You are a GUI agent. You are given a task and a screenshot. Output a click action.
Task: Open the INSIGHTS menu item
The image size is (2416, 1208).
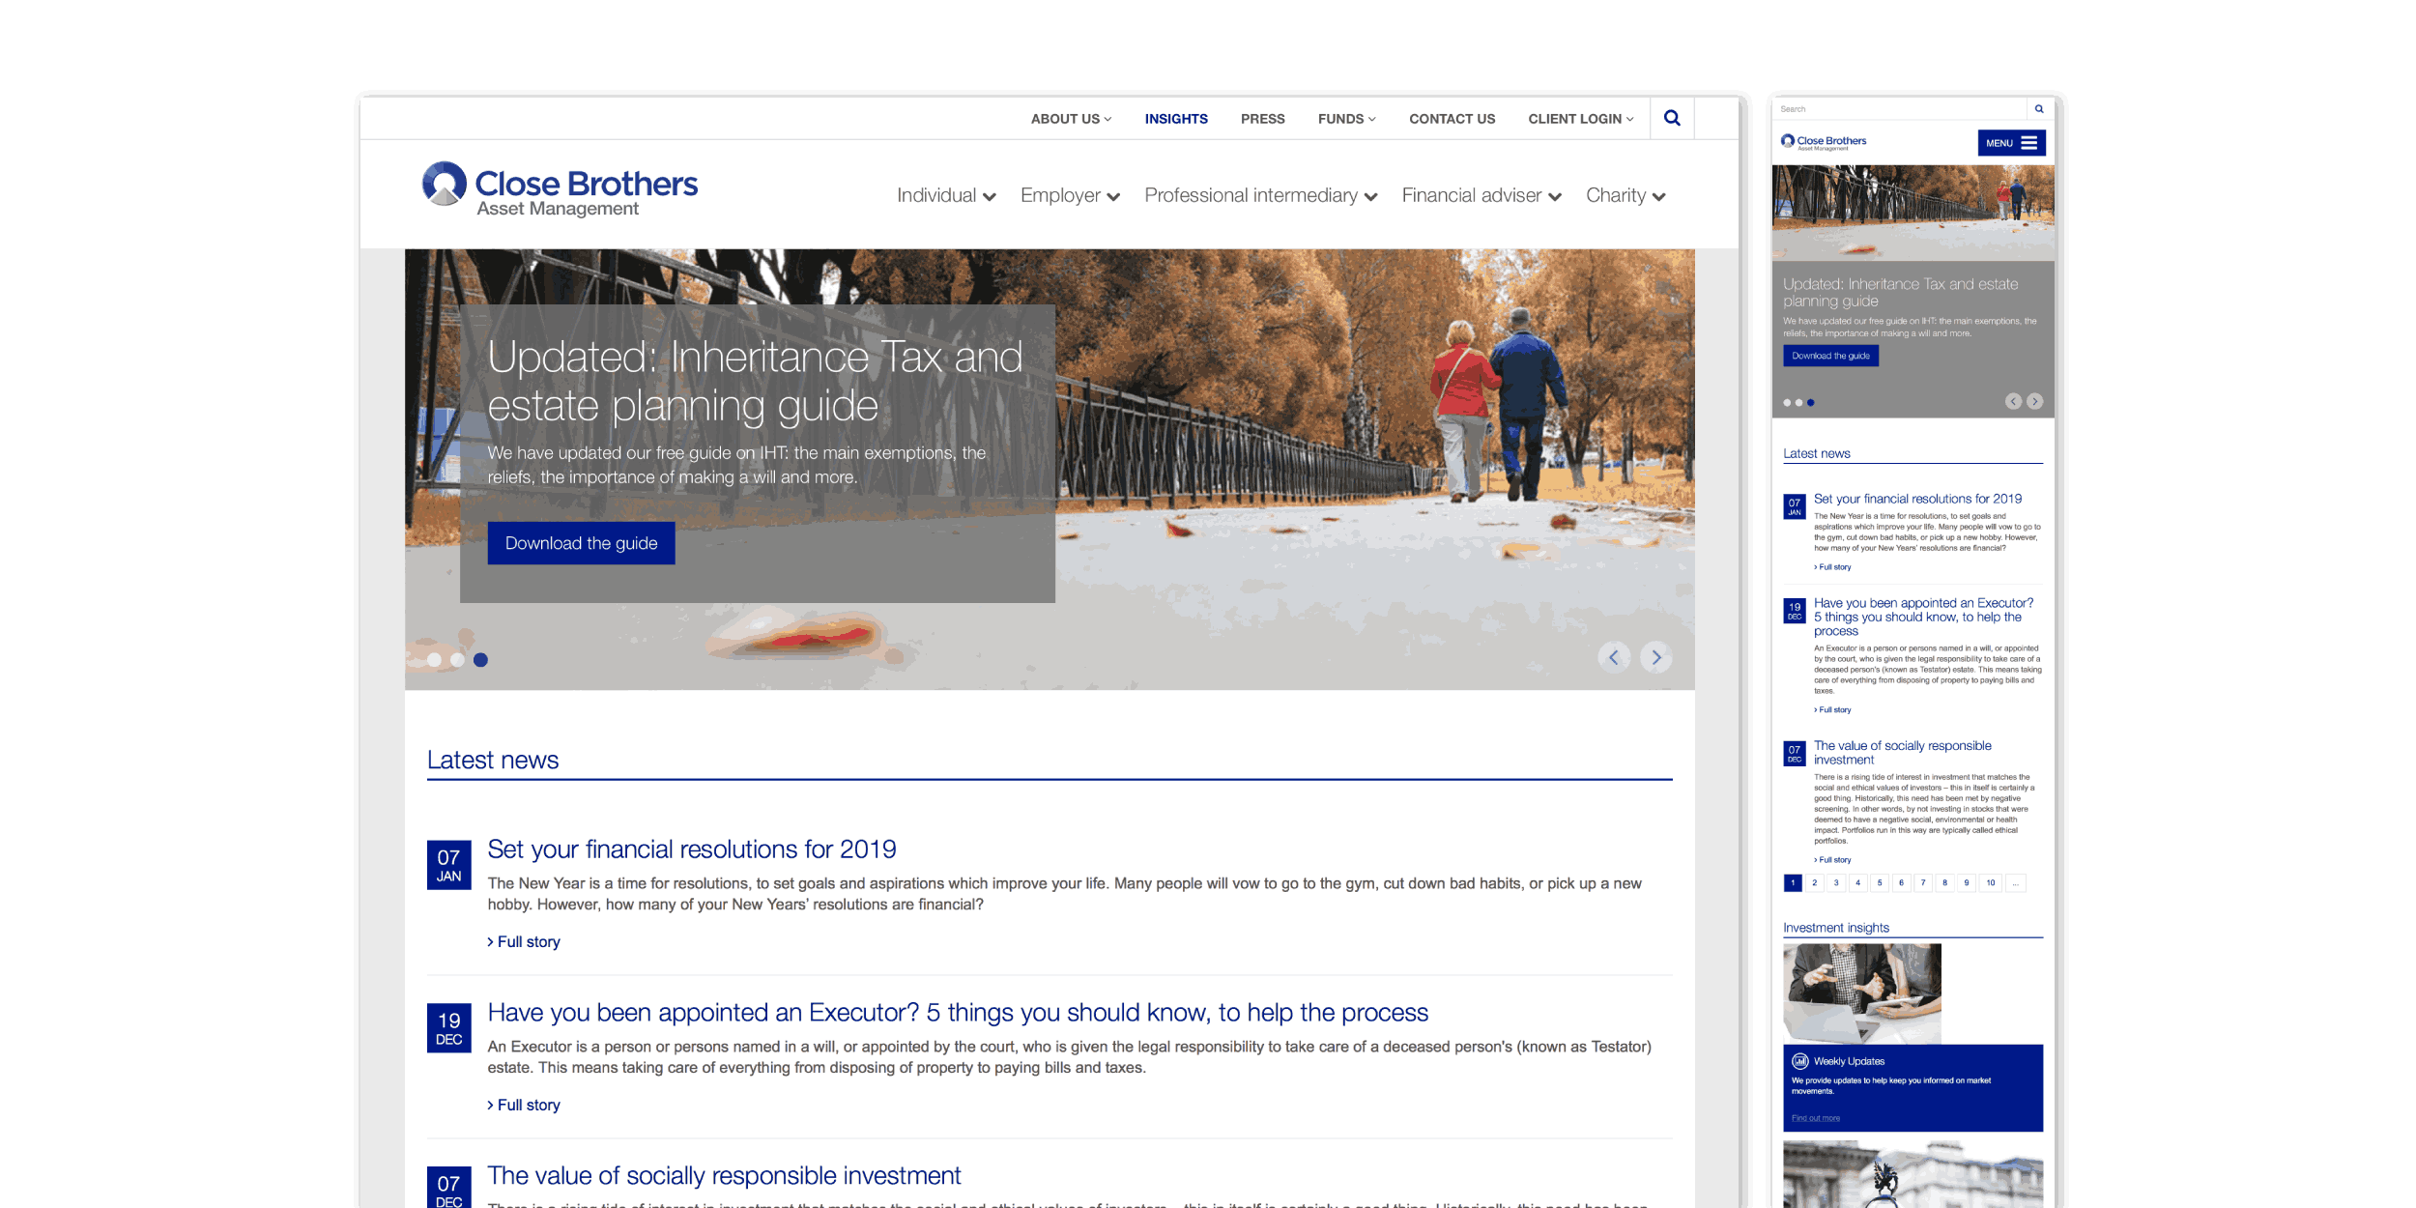coord(1176,119)
